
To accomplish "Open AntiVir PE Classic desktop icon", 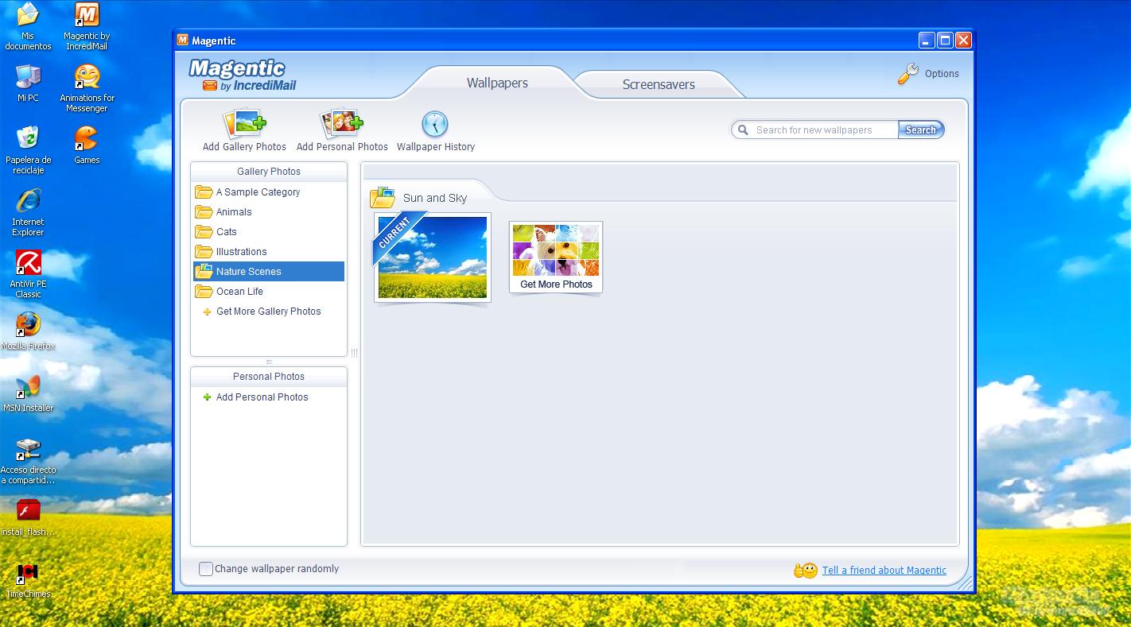I will click(28, 274).
